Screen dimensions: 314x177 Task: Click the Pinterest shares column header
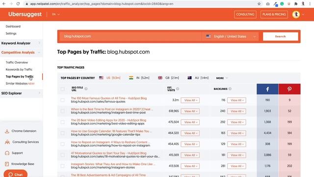(x=289, y=89)
